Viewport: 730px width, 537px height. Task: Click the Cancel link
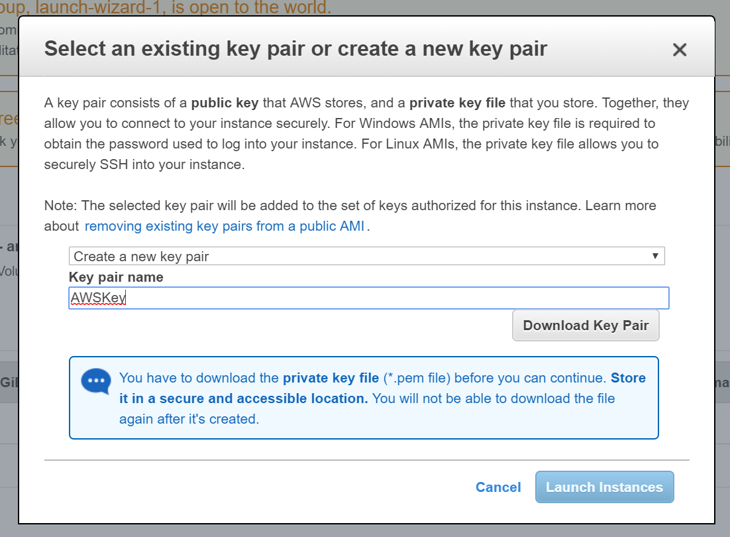pos(498,487)
